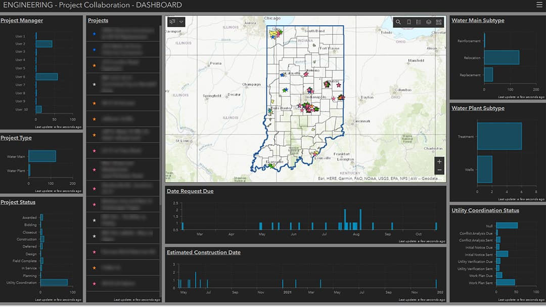Toggle the Treatment bar in Water Plant Subtype
Viewport: 546px width, 307px height.
pyautogui.click(x=499, y=137)
